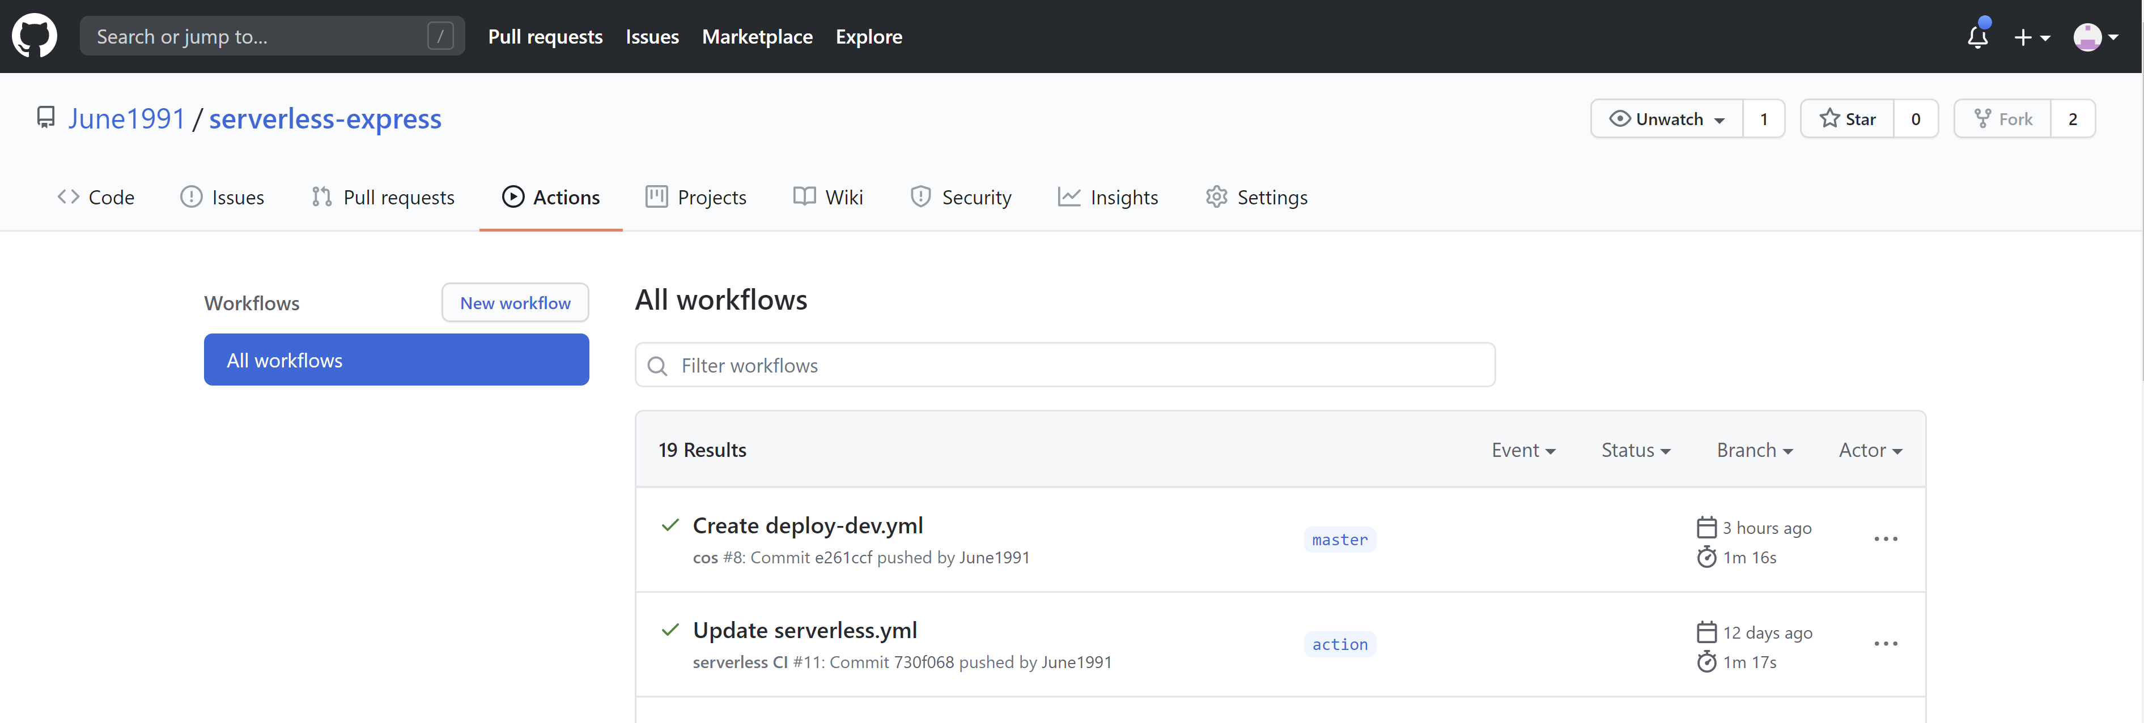Click the forks count 2
The image size is (2144, 723).
[2073, 119]
